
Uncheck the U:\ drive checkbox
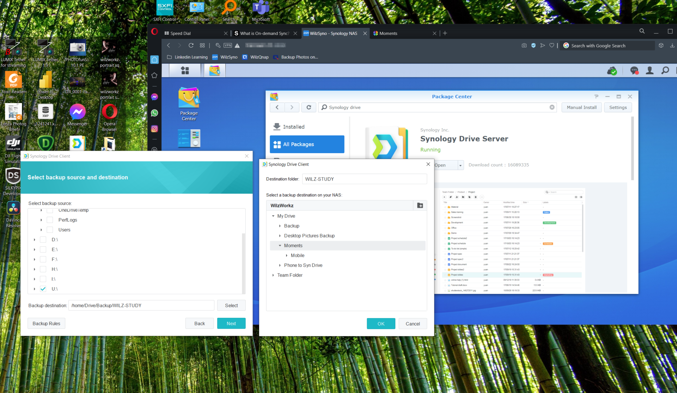coord(43,289)
